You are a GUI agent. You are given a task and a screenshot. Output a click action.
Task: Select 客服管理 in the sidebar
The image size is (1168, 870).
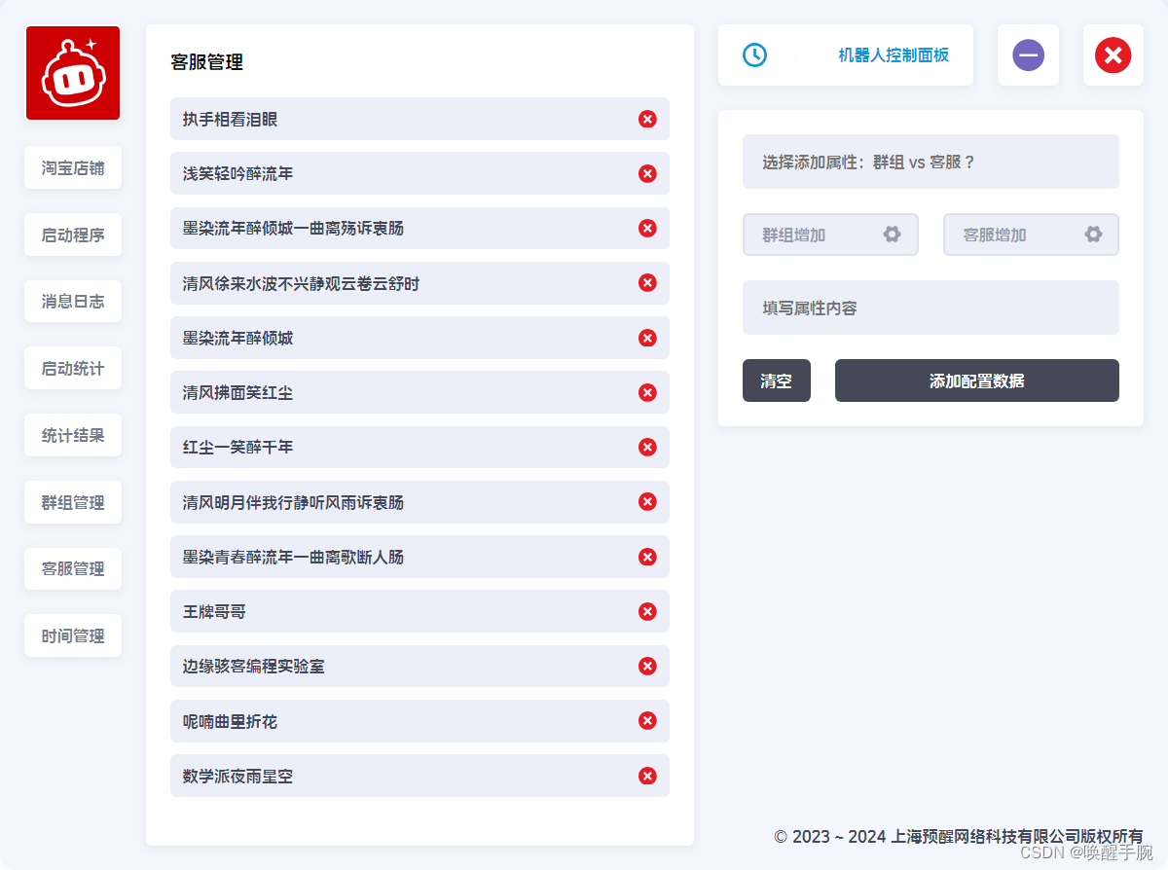73,568
